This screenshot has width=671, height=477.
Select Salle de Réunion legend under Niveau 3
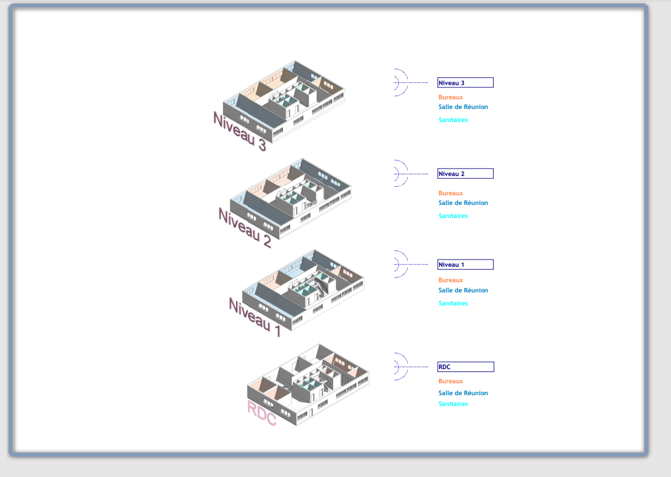pyautogui.click(x=463, y=107)
